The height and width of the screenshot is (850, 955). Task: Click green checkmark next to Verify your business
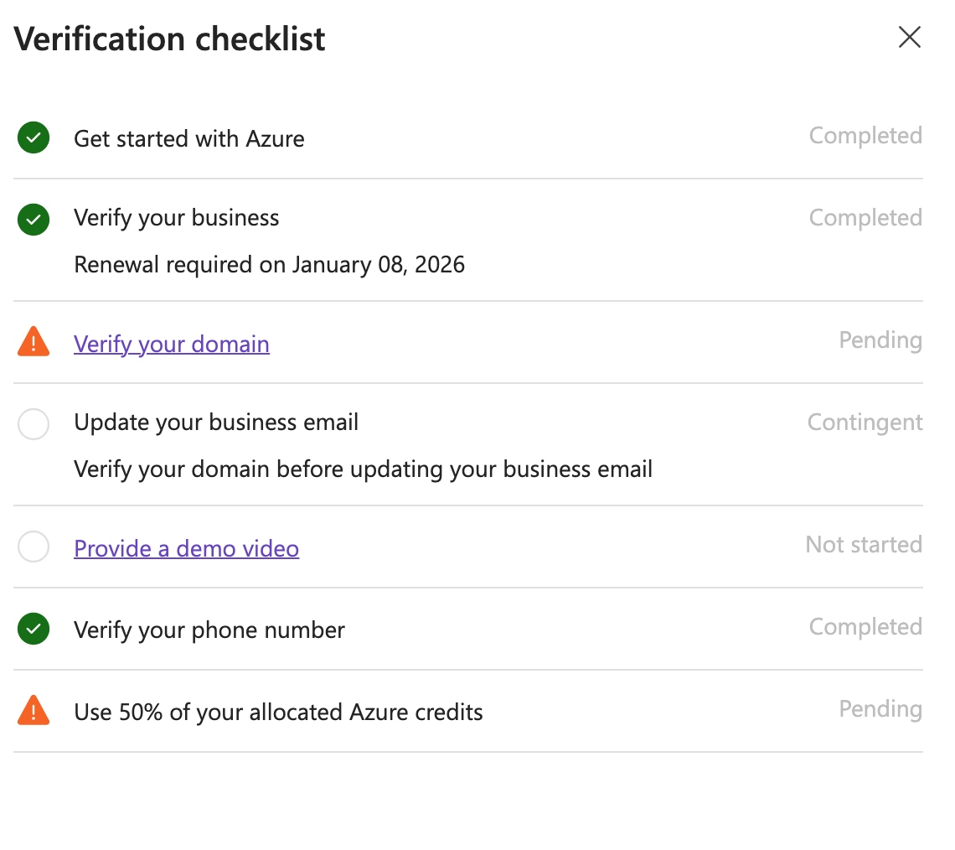[x=34, y=220]
